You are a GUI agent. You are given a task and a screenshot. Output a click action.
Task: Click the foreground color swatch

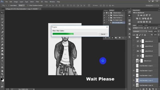[x=1, y=79]
